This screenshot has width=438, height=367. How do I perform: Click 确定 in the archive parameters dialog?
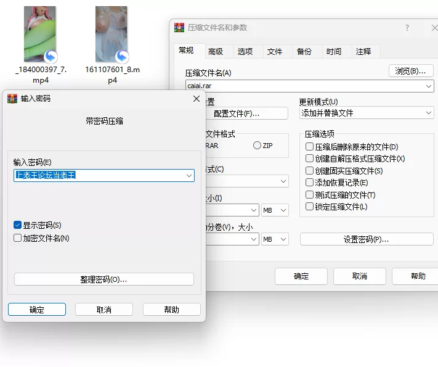[301, 276]
